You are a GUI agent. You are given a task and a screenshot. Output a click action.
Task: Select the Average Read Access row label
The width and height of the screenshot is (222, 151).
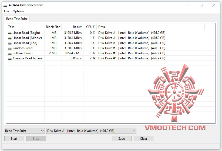tap(27, 58)
